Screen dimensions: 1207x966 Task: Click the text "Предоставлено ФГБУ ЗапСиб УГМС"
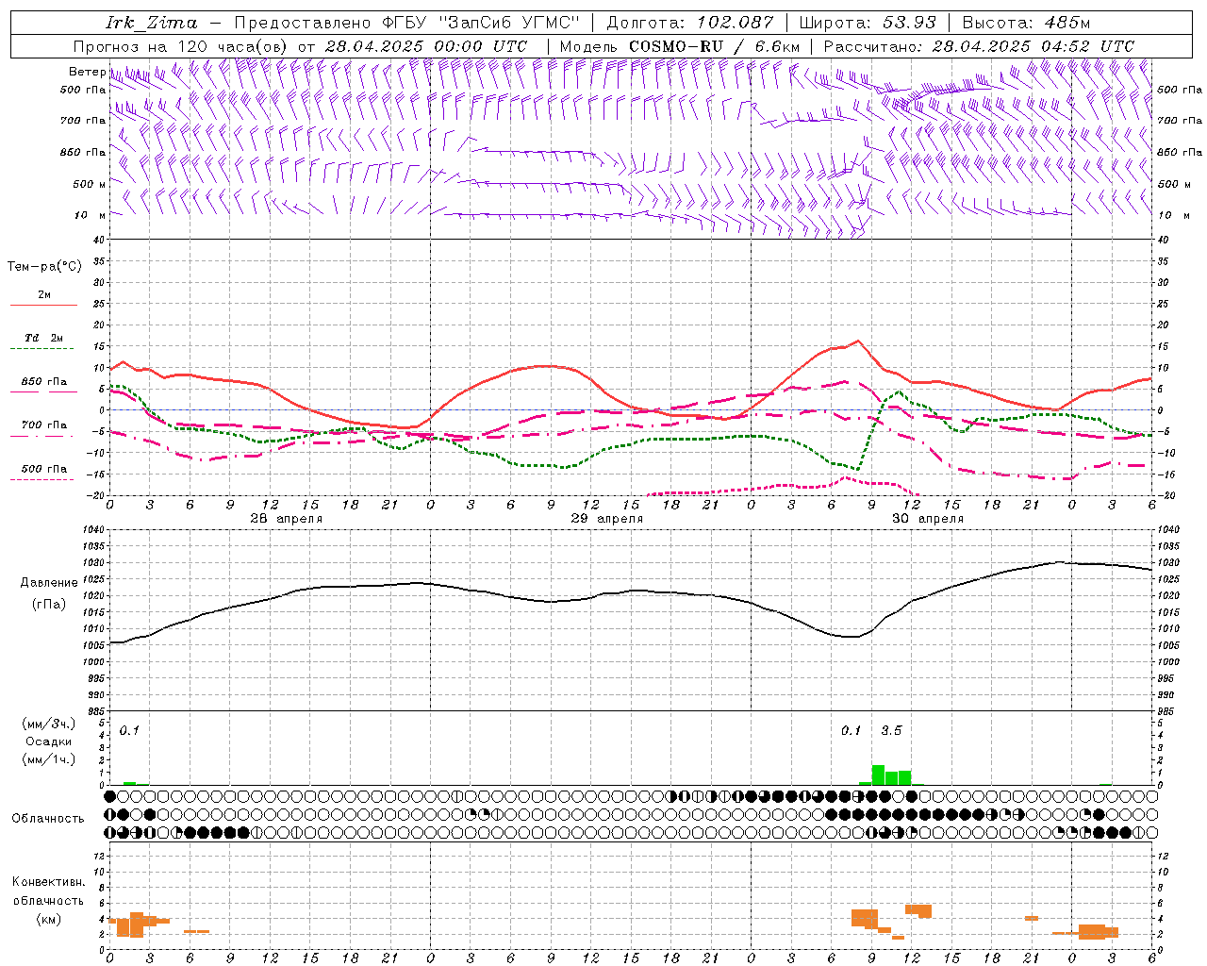click(407, 23)
